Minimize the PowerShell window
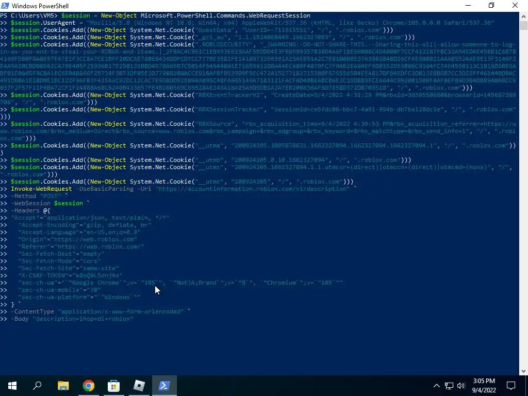The height and width of the screenshot is (396, 528). [x=468, y=5]
